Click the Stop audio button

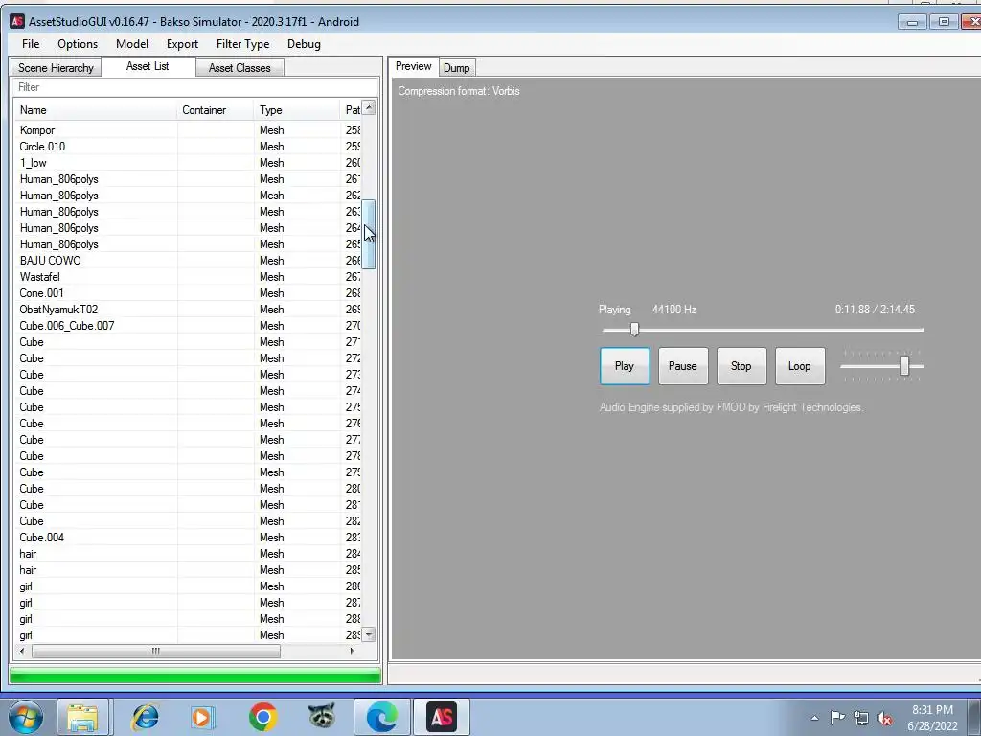[741, 366]
